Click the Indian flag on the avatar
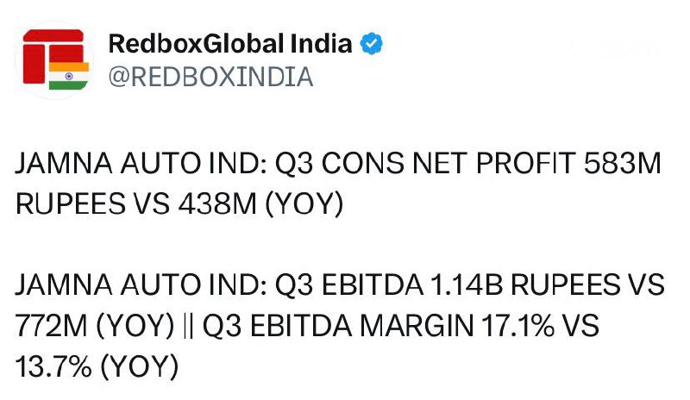Image resolution: width=690 pixels, height=400 pixels. [x=69, y=74]
